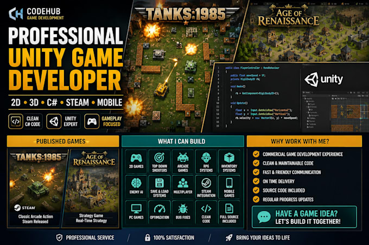This screenshot has width=369, height=245.
Task: Select the Enemy AI brain tile
Action: pos(136,187)
